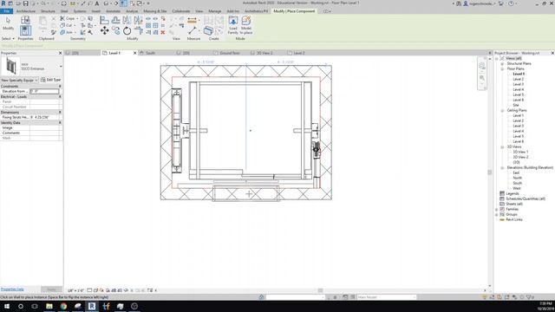This screenshot has width=555, height=312.
Task: Collapse the Dimensions properties section
Action: [x=60, y=112]
